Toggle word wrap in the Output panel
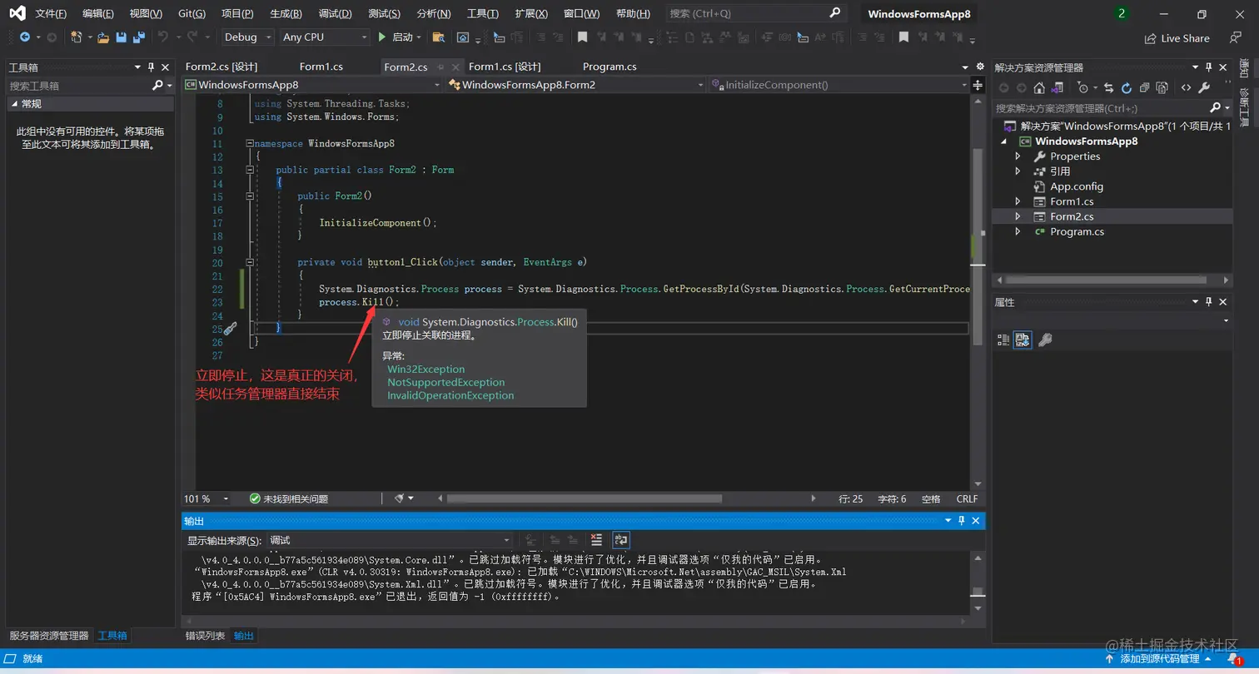Image resolution: width=1259 pixels, height=674 pixels. [621, 540]
